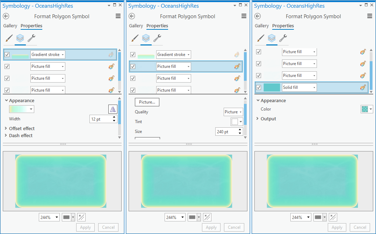Open the left panel's hamburger menu
376x234 pixels.
tap(118, 16)
